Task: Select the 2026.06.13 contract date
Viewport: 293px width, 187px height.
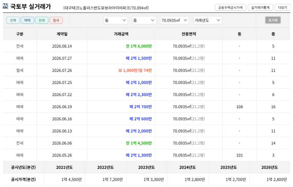Action: click(x=62, y=131)
